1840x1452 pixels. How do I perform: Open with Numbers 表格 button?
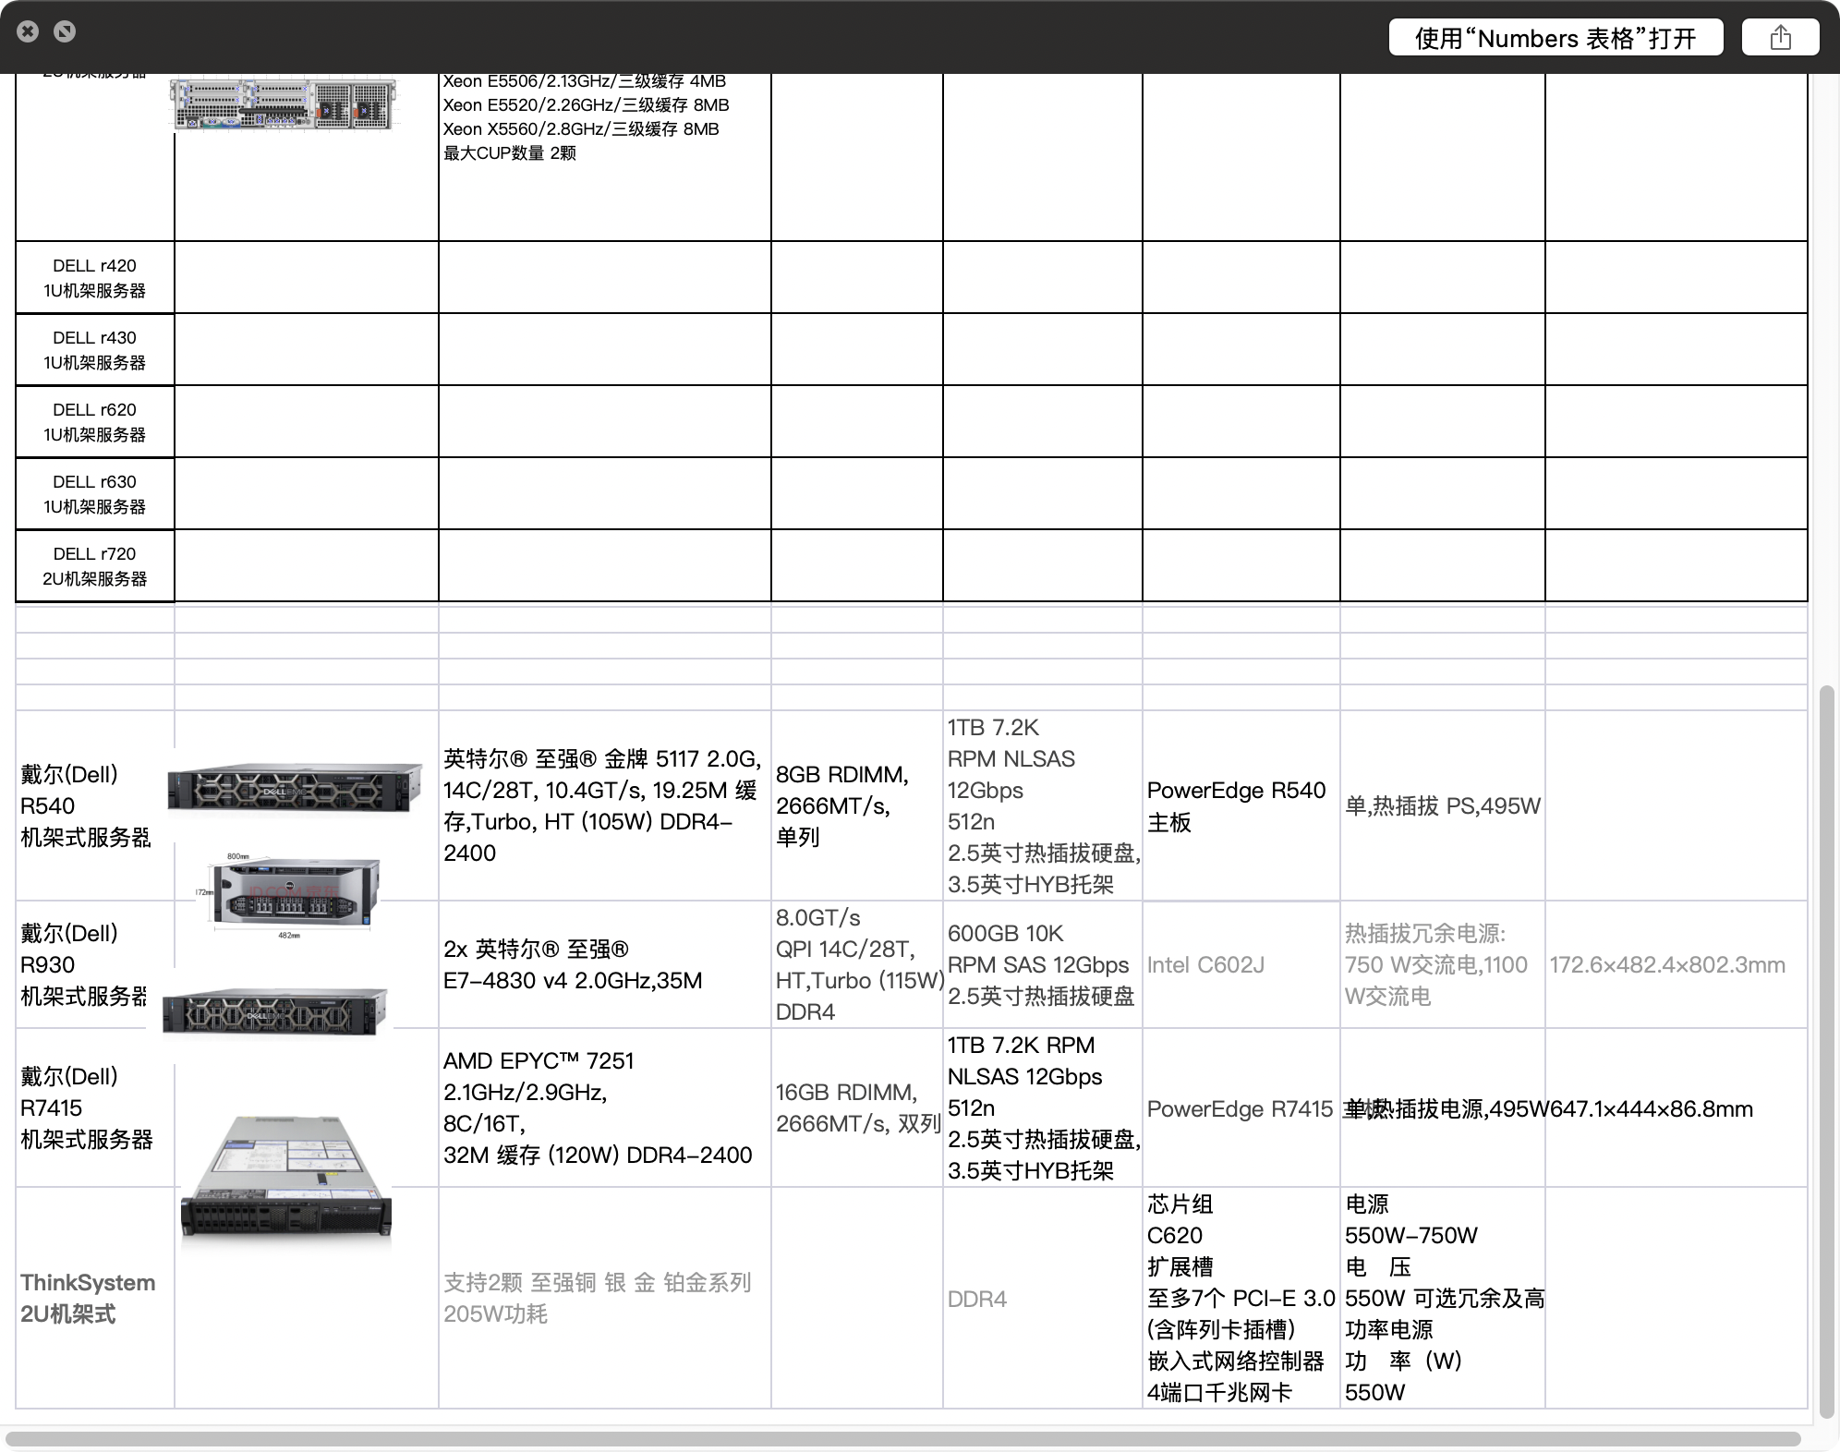pos(1556,37)
